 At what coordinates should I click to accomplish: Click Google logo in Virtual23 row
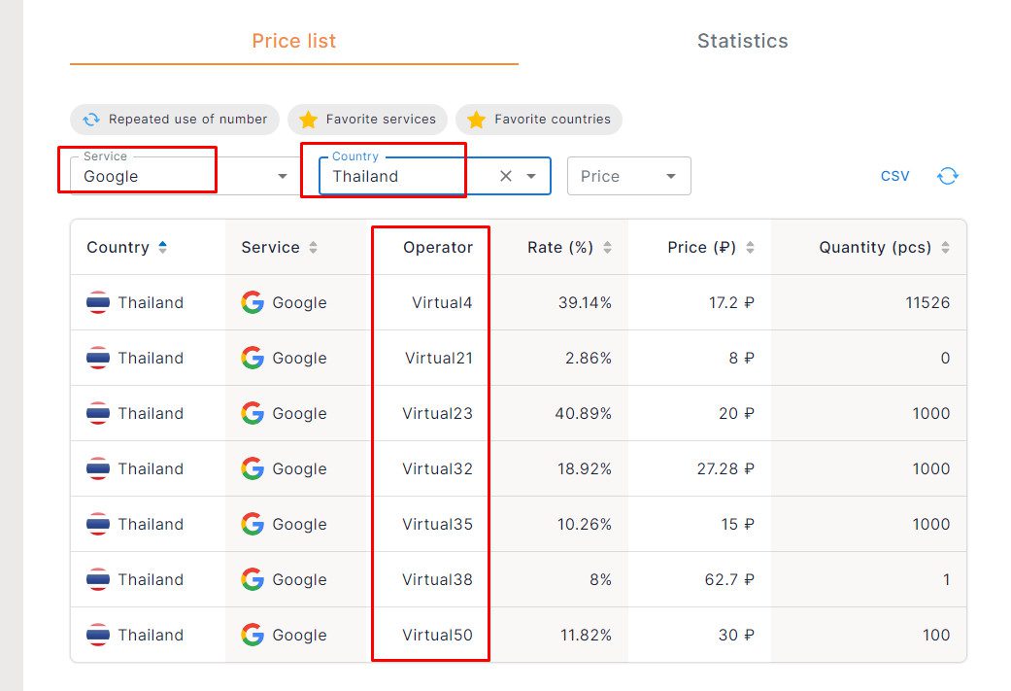[253, 414]
